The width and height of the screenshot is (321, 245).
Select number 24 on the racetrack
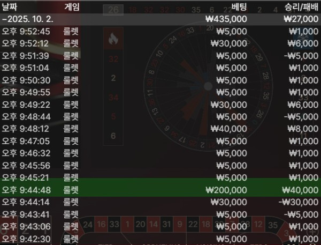pyautogui.click(x=88, y=224)
